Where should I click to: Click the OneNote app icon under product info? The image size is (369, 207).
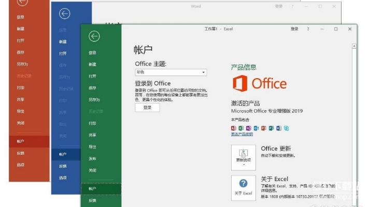point(249,128)
